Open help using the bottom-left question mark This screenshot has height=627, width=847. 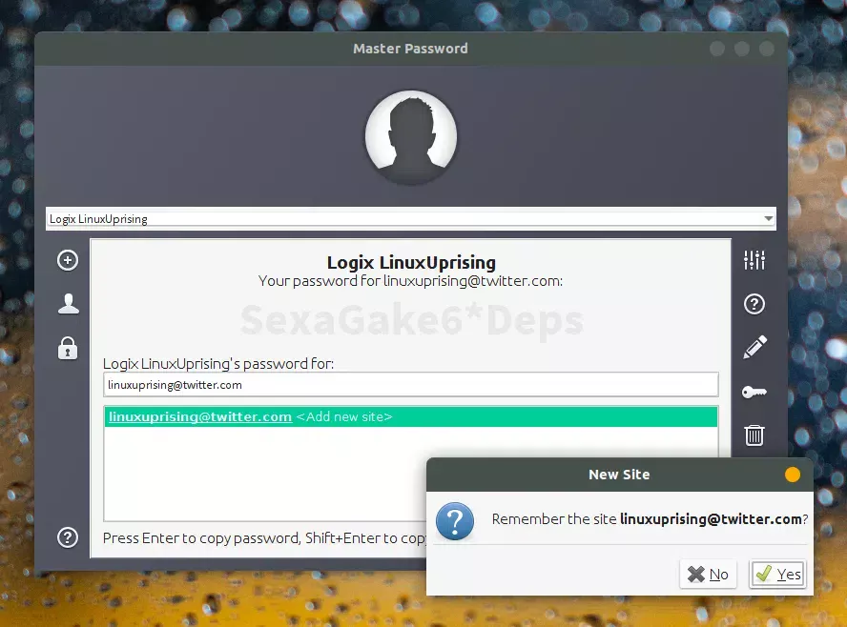point(67,537)
